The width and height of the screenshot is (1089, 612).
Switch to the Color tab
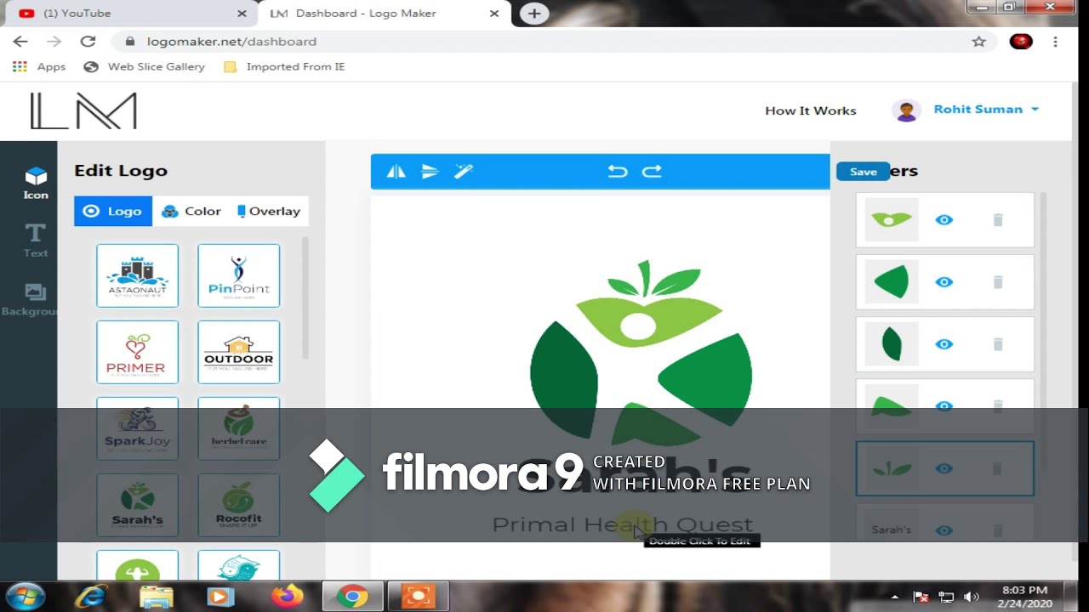pyautogui.click(x=191, y=211)
